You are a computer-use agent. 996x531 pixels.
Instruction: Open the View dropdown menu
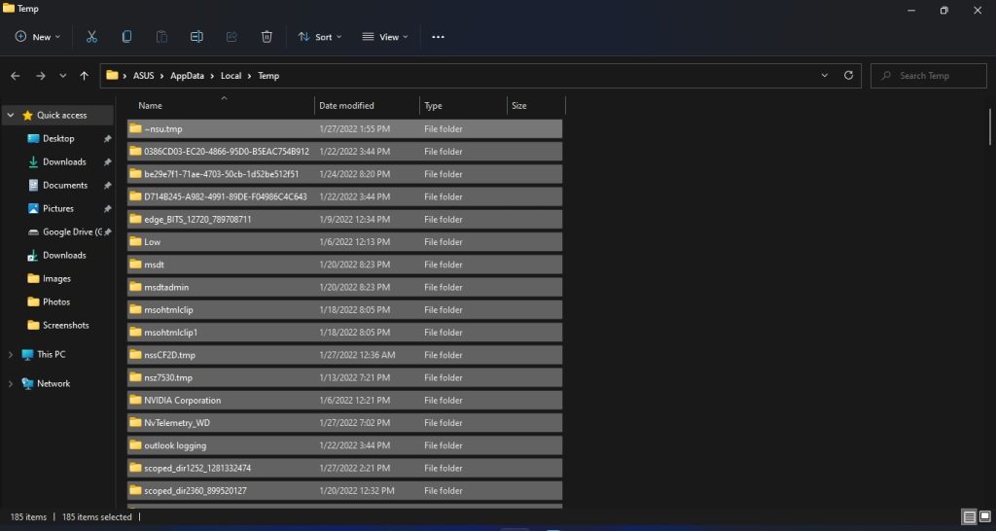(385, 37)
